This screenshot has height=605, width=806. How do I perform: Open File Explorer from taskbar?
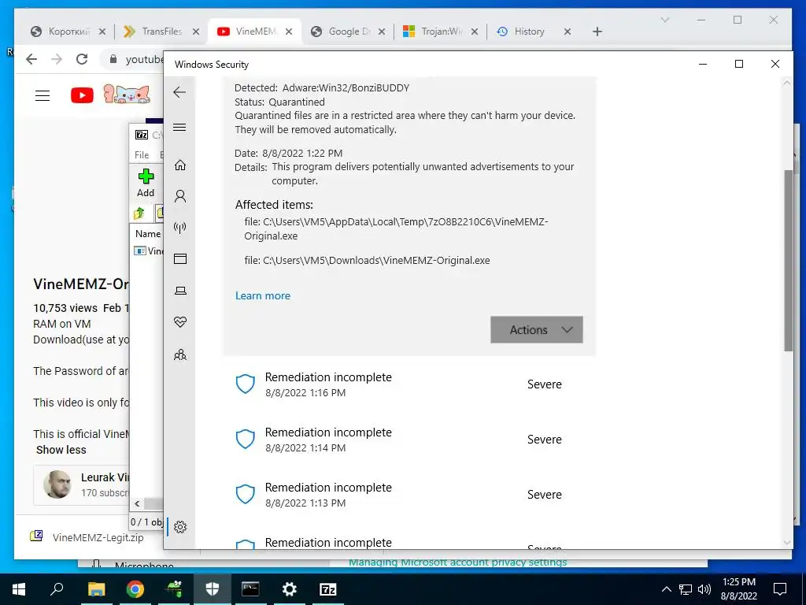pos(96,589)
